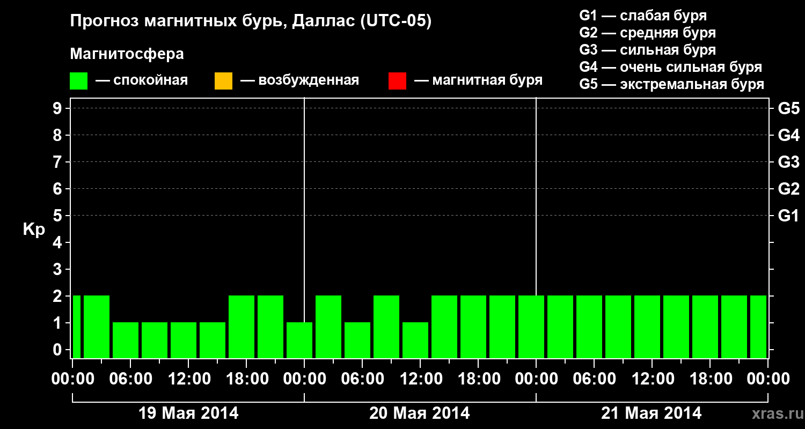Click the 18:00 time label for 21 Мая
Viewport: 805px width, 429px height.
click(x=710, y=379)
